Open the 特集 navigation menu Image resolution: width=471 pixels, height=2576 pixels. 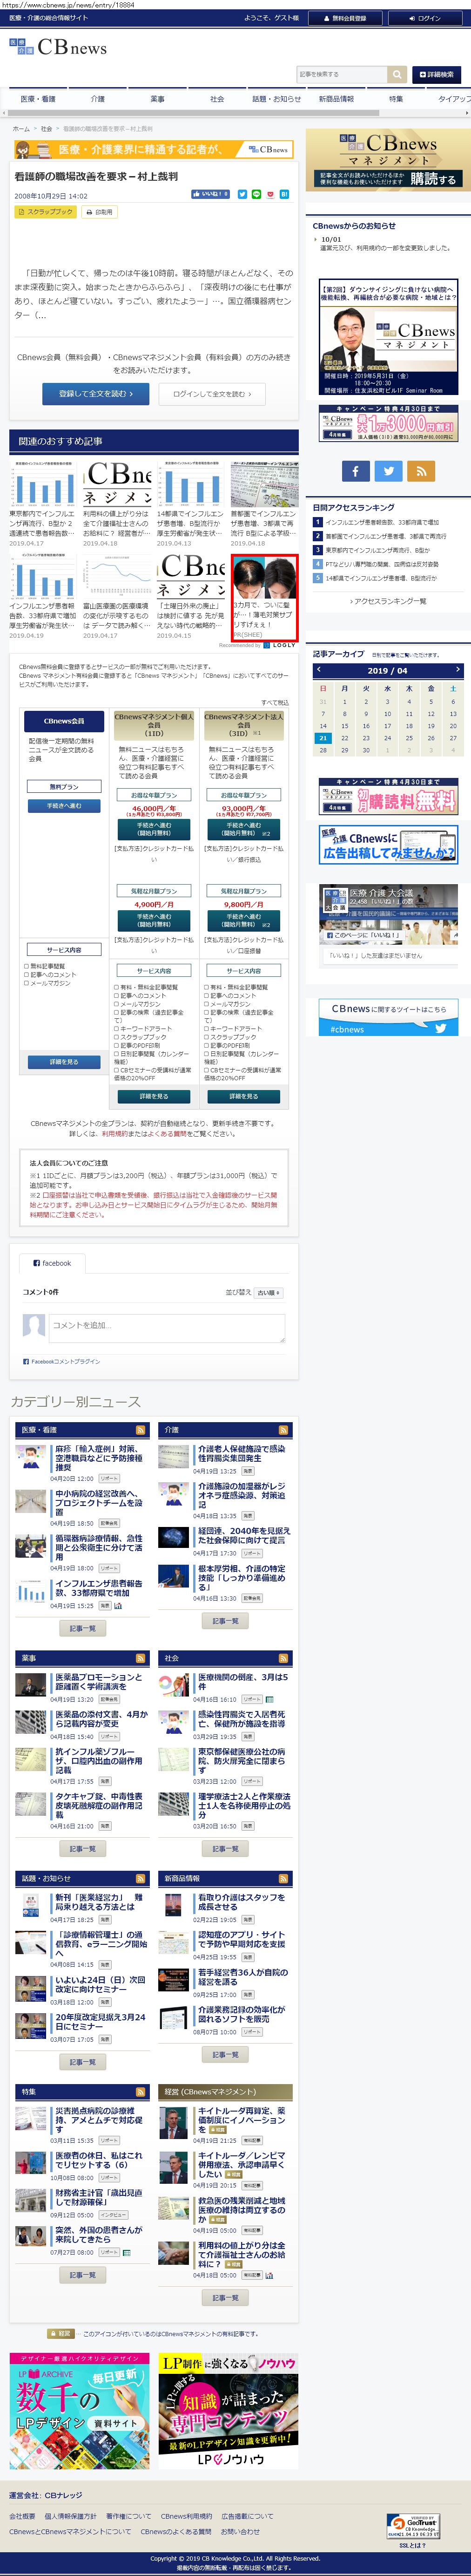(x=396, y=99)
